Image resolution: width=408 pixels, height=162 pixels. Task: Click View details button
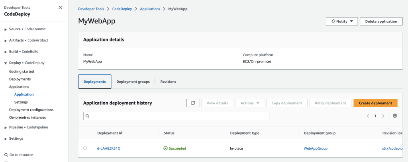(217, 103)
